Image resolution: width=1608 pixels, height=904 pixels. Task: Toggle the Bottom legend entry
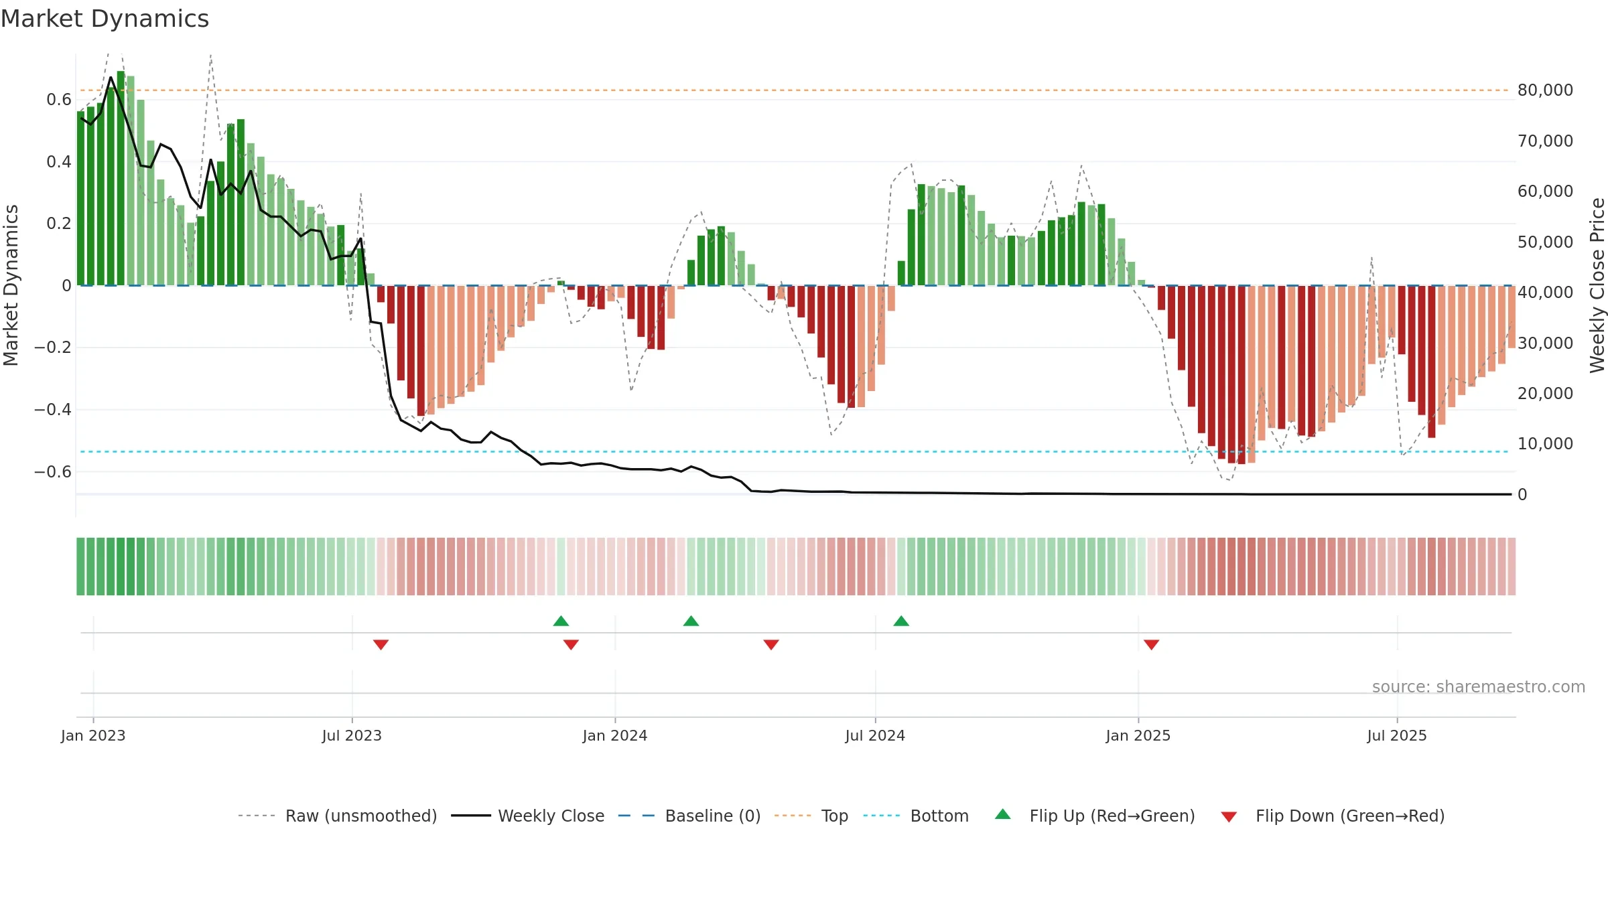[x=916, y=816]
